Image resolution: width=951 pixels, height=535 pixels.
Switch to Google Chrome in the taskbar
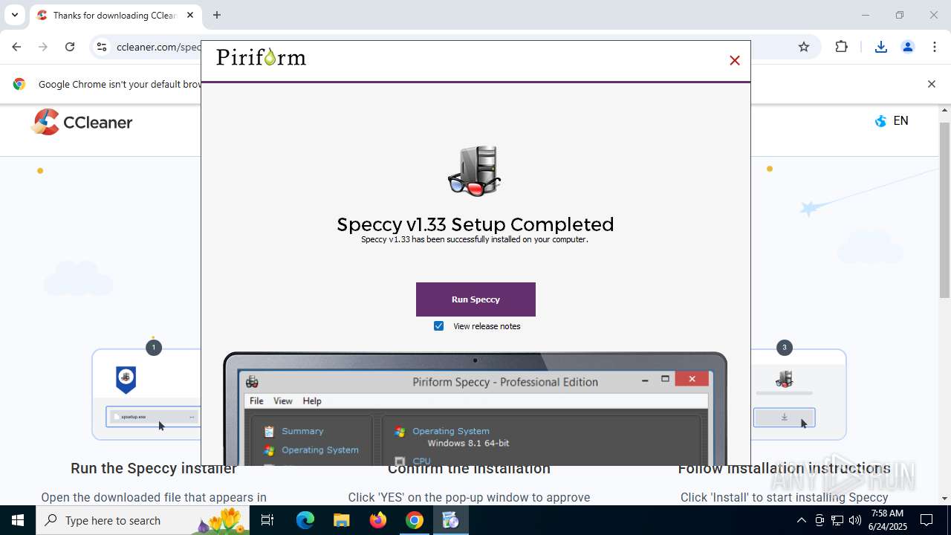click(414, 520)
